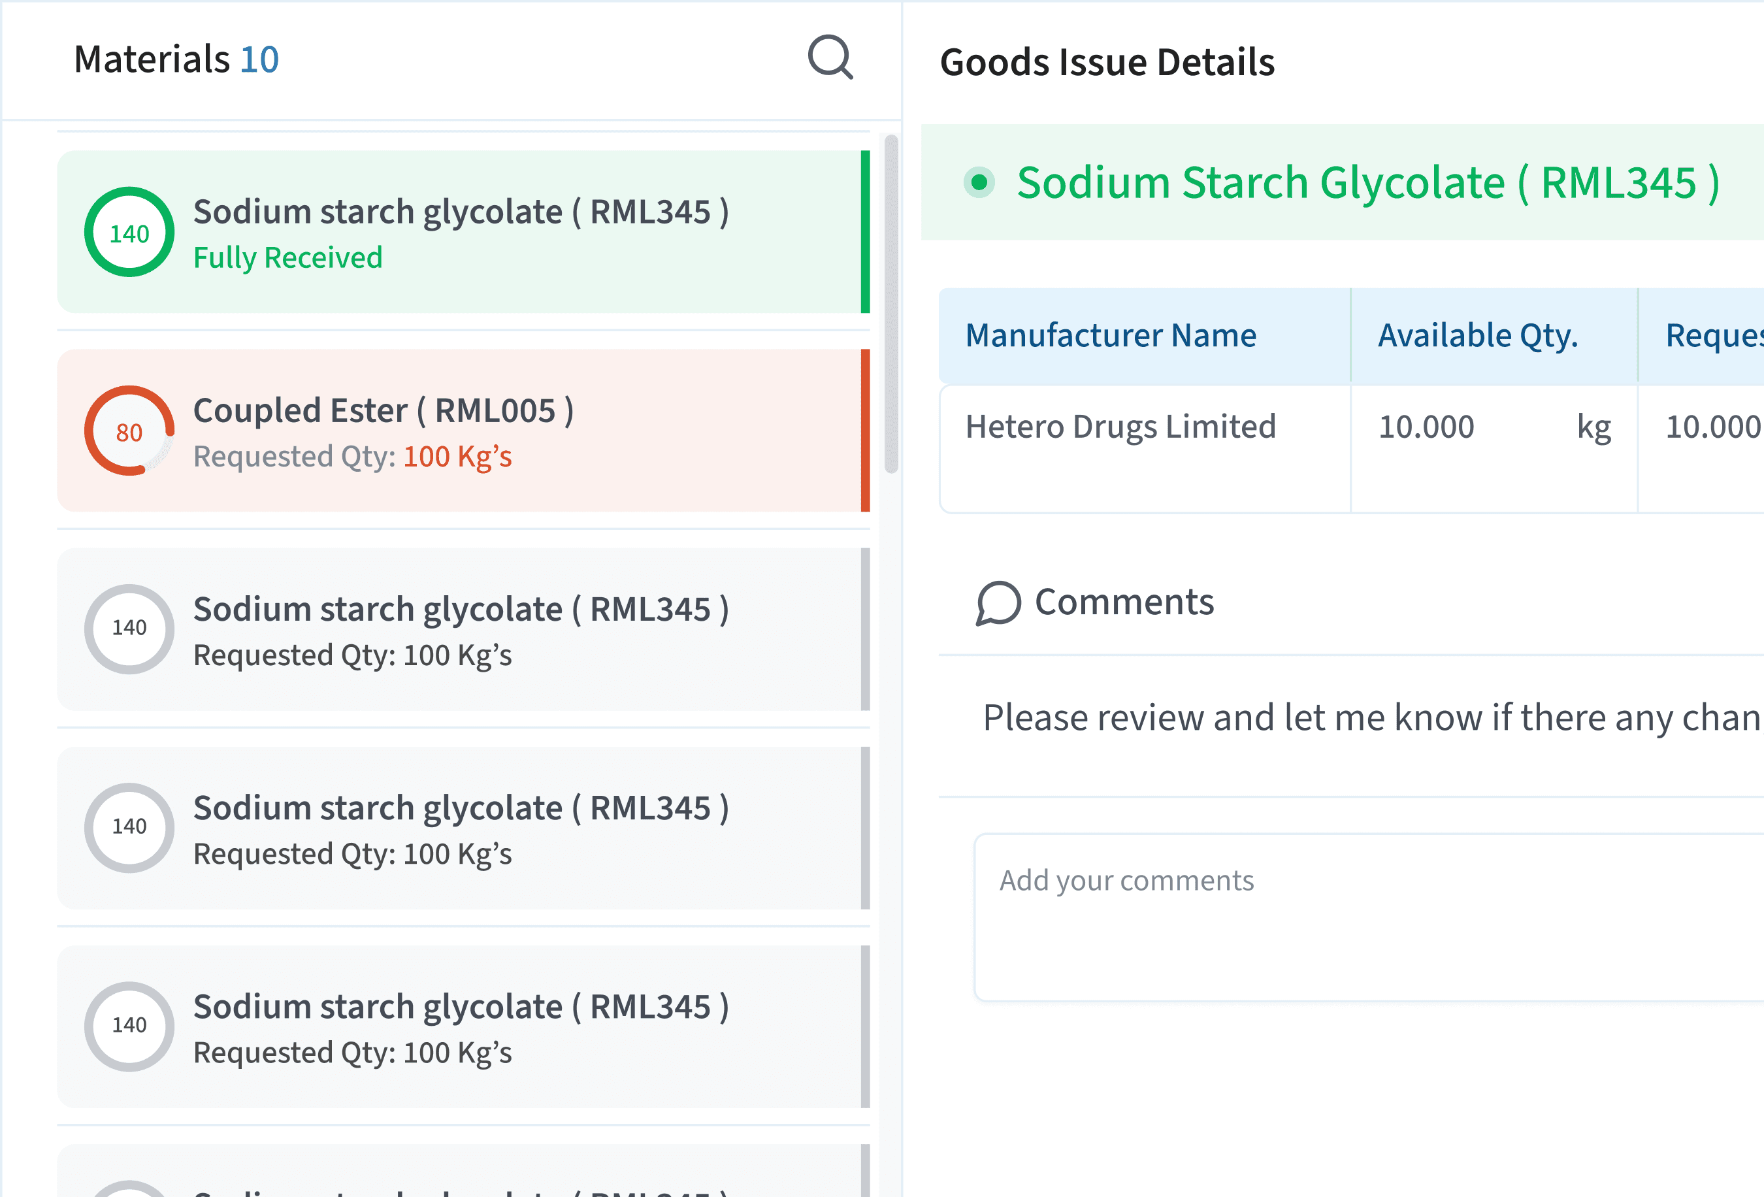Image resolution: width=1764 pixels, height=1197 pixels.
Task: Click the fourth item's gray 140 ring
Action: (x=129, y=827)
